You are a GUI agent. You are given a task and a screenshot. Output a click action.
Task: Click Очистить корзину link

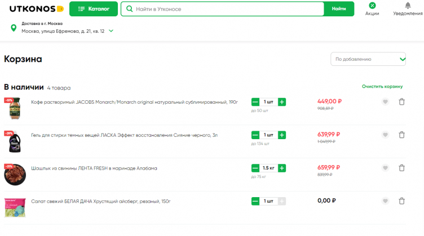pos(382,87)
